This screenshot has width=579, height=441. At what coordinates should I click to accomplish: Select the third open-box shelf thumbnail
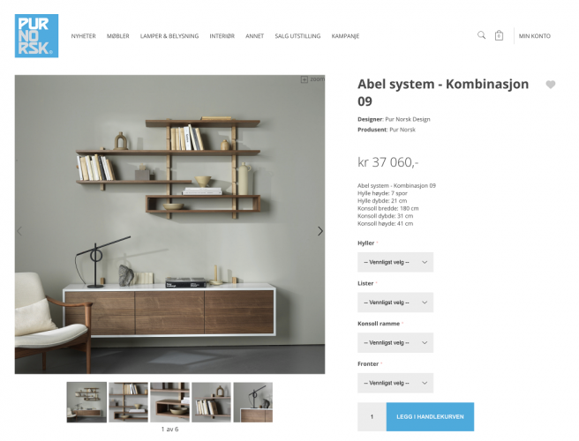point(169,402)
